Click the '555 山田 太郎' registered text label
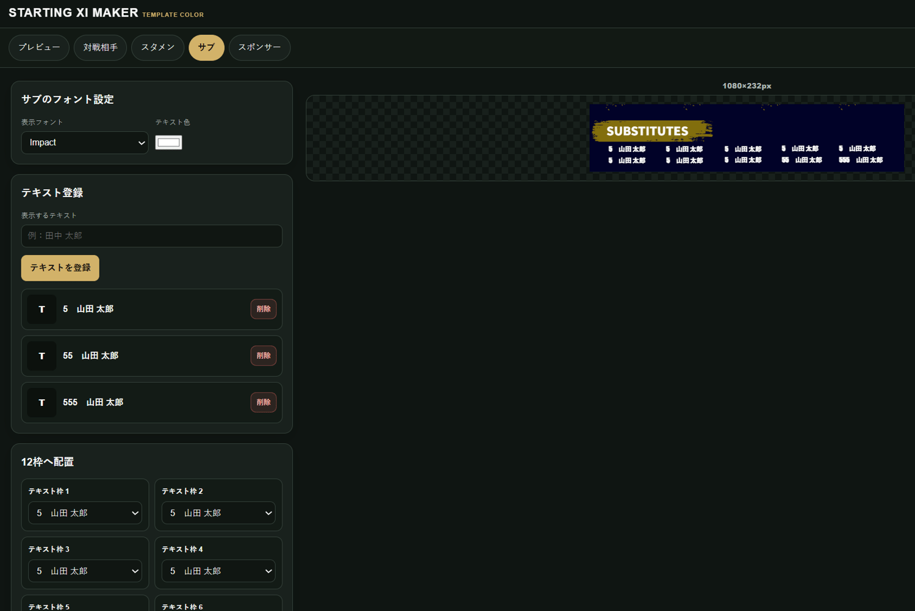915x611 pixels. (93, 403)
